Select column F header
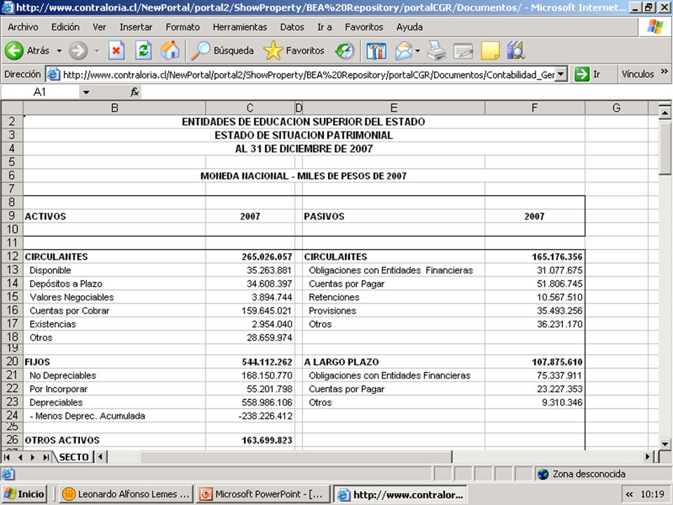The height and width of the screenshot is (505, 673). click(x=534, y=108)
